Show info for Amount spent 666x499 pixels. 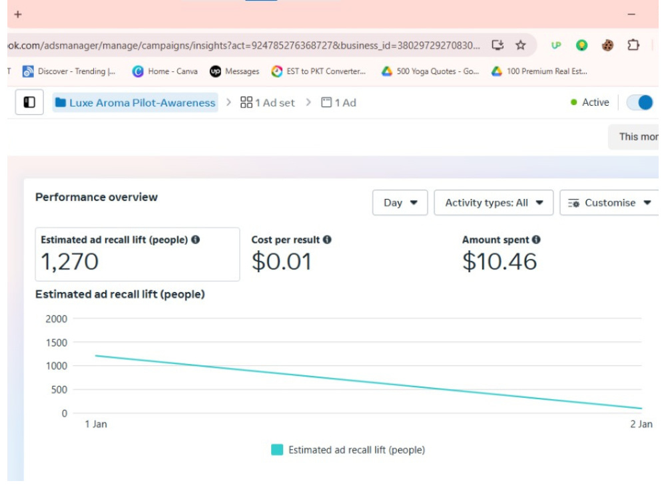[536, 240]
